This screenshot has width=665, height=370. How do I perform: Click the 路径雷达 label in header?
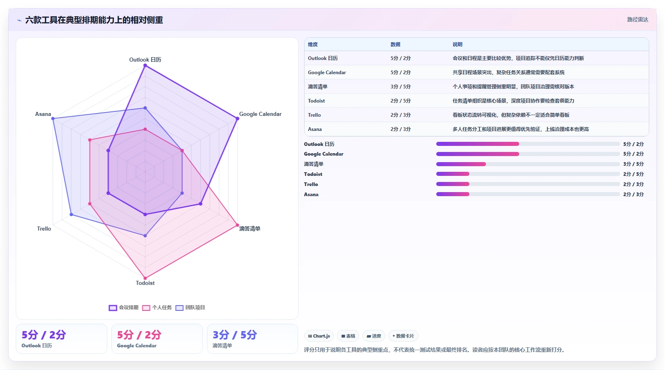(638, 19)
